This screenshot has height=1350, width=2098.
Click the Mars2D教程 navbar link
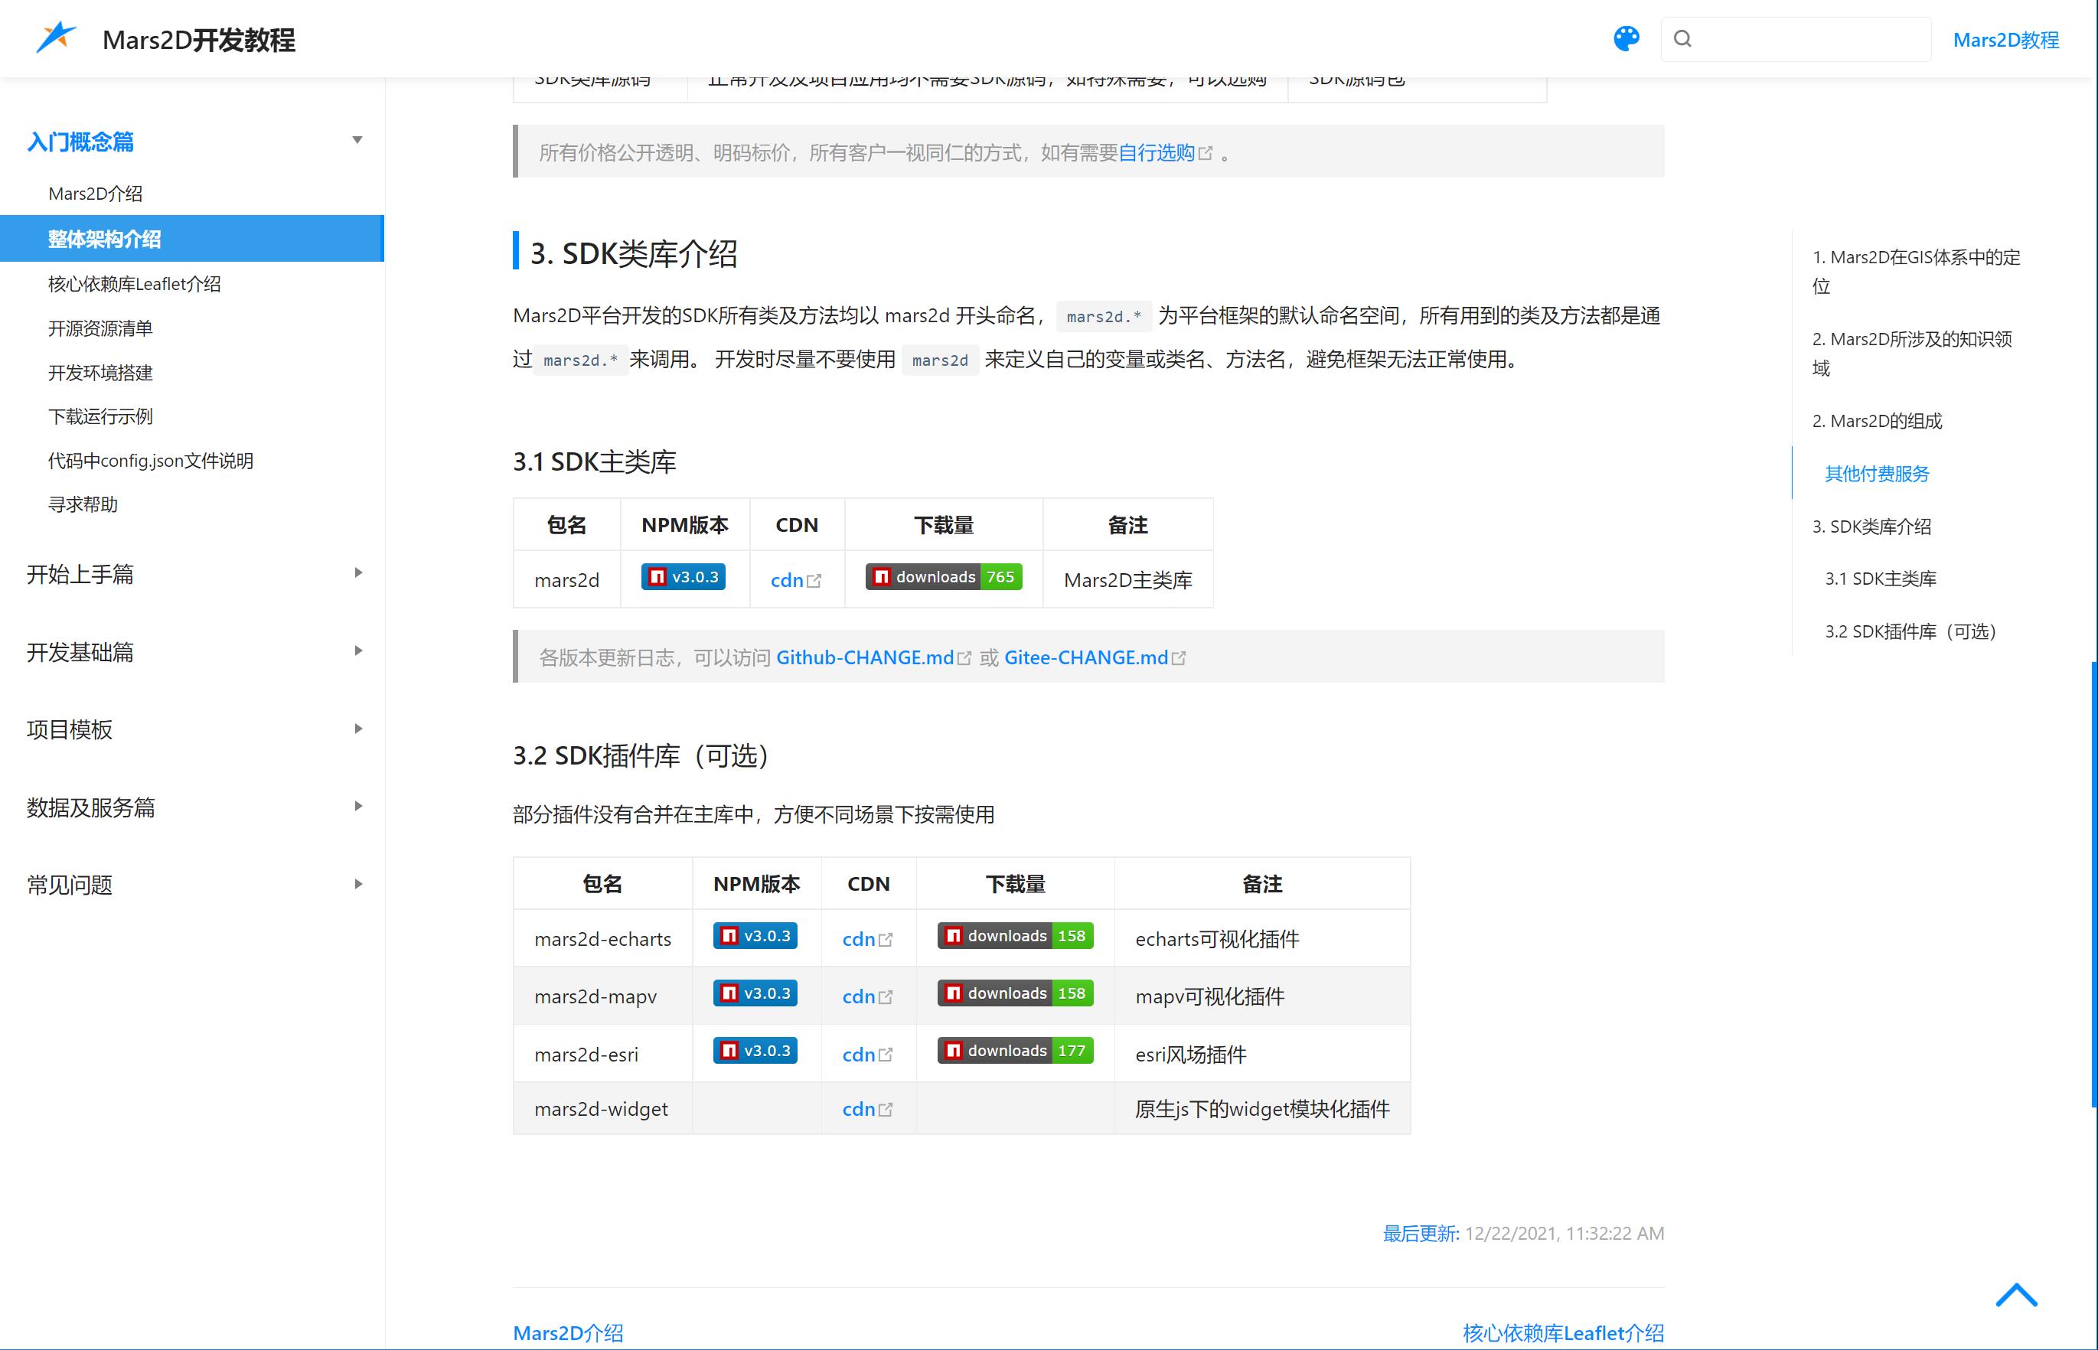pyautogui.click(x=2006, y=40)
